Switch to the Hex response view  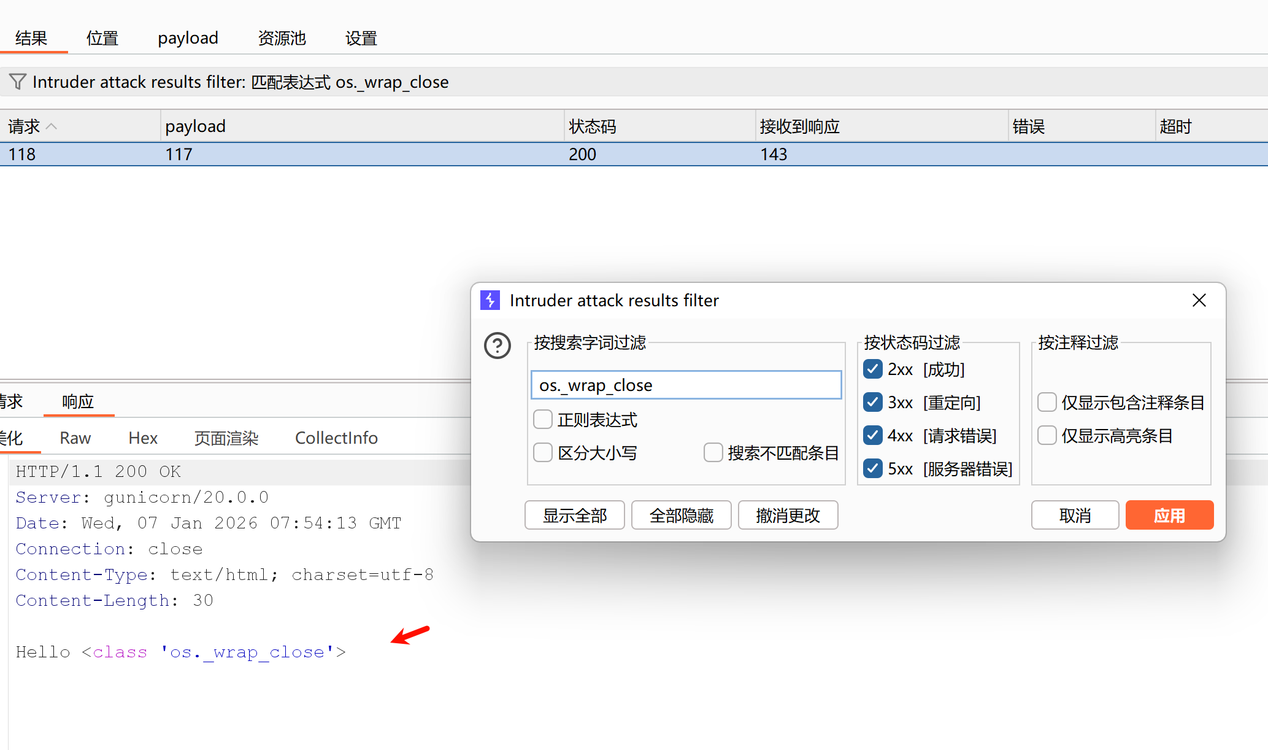coord(143,438)
